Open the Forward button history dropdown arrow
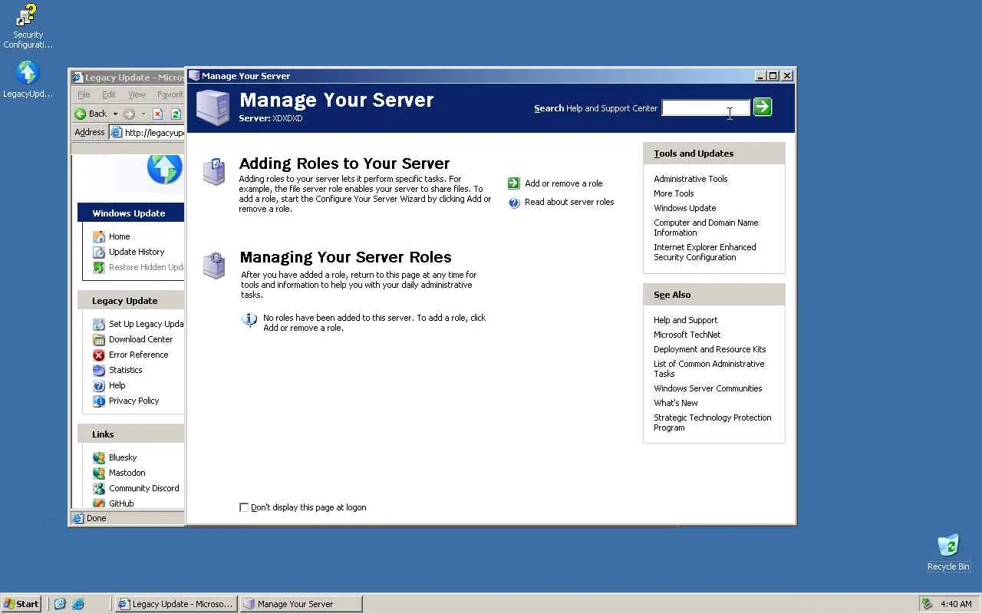982x614 pixels. coord(143,114)
